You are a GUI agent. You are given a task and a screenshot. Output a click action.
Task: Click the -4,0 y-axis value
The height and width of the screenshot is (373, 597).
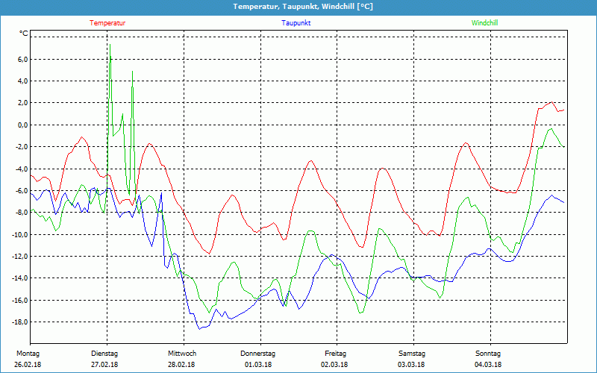22,169
